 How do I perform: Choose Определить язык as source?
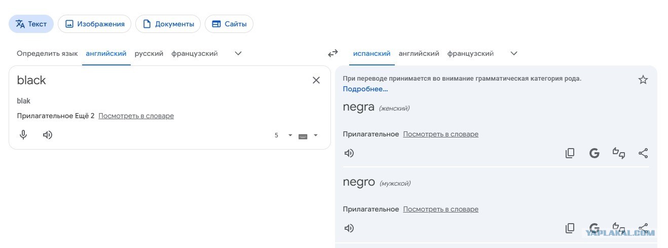click(47, 53)
